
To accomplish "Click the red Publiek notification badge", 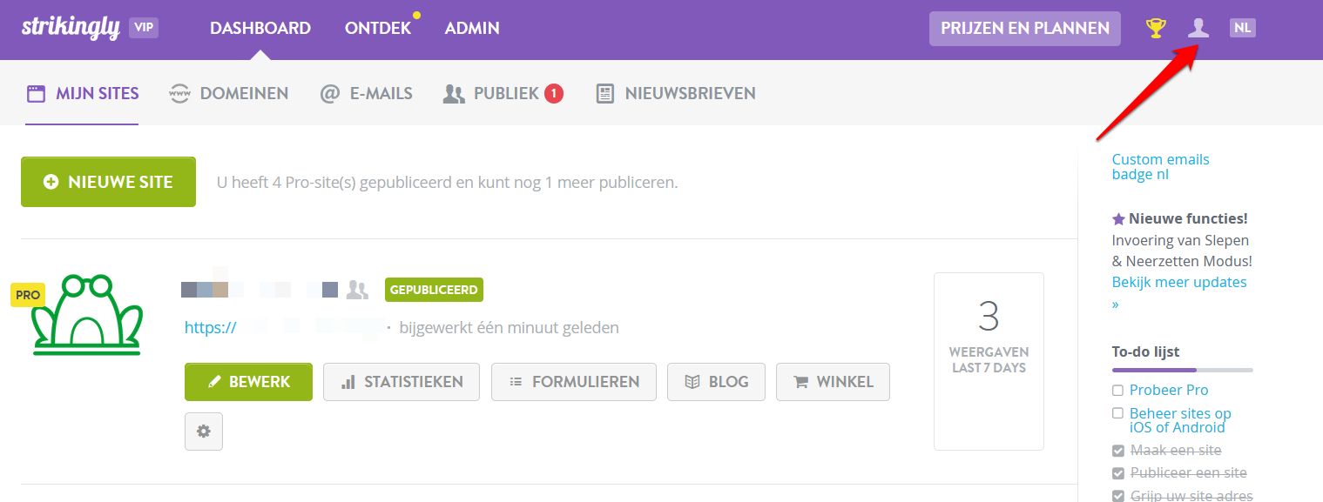I will tap(554, 93).
